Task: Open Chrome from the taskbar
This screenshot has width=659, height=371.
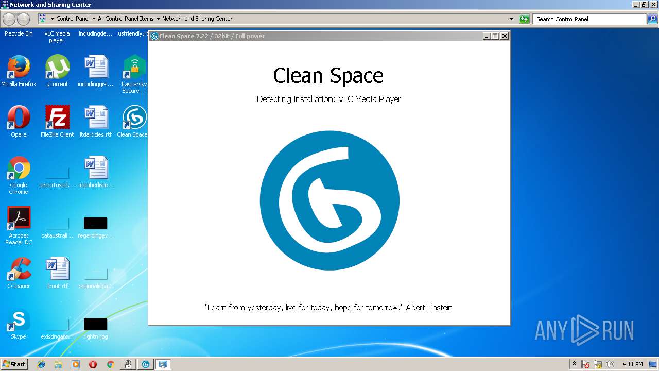Action: coord(110,364)
